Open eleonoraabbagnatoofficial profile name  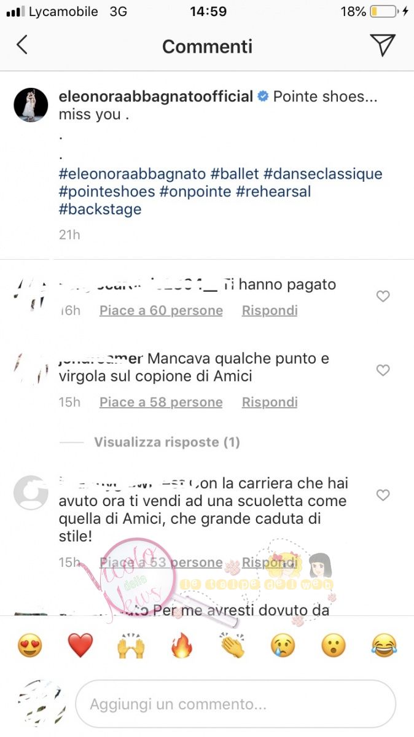[156, 97]
